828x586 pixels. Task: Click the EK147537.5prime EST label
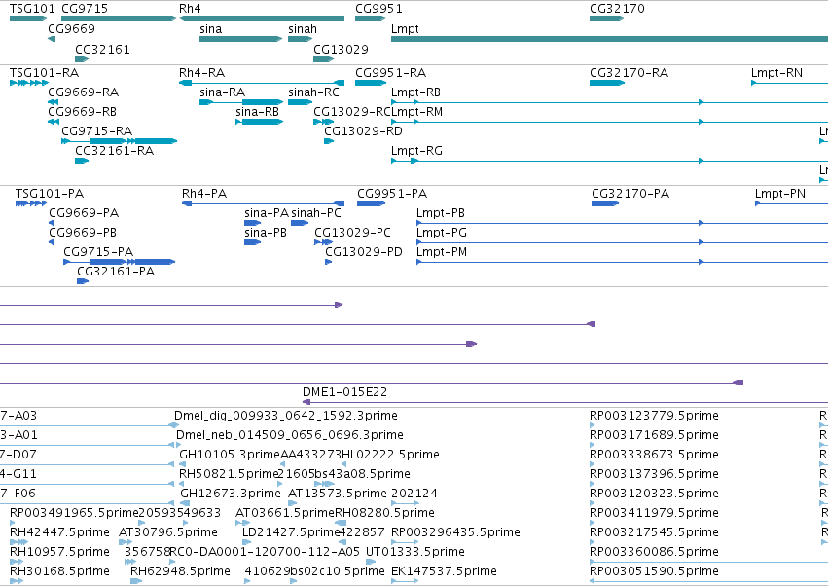coord(444,571)
